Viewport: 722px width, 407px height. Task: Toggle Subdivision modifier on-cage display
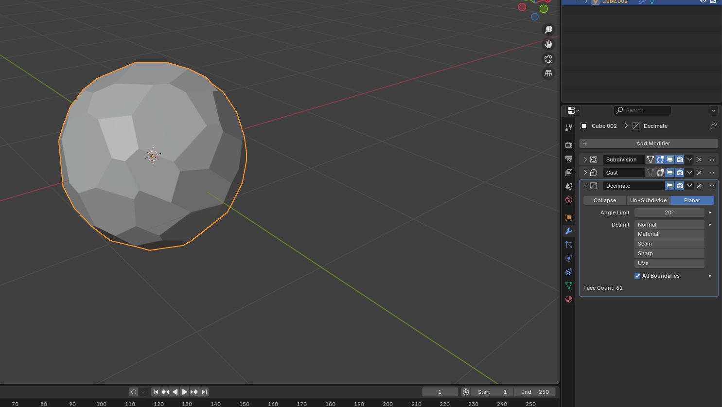650,159
